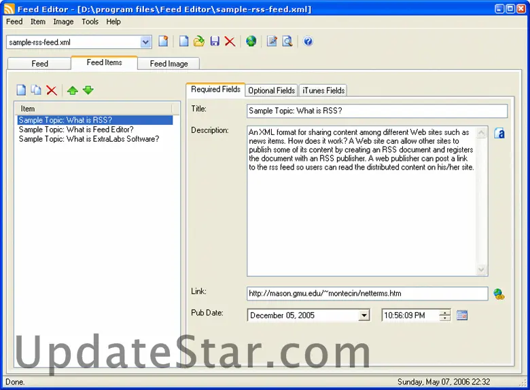Open the Tools menu
530x390 pixels.
(90, 22)
